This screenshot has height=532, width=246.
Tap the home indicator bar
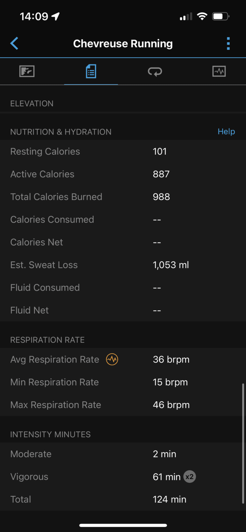(x=123, y=525)
